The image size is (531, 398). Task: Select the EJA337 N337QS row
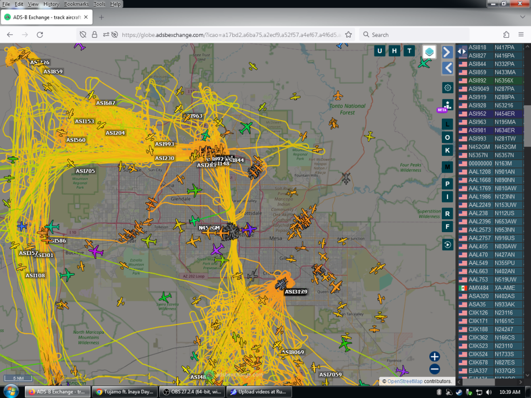491,371
